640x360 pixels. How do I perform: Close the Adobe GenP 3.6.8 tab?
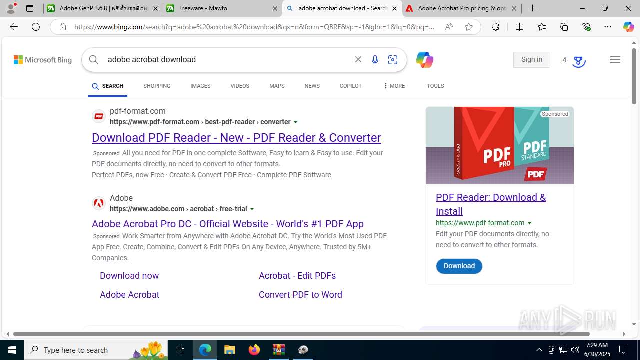[155, 8]
